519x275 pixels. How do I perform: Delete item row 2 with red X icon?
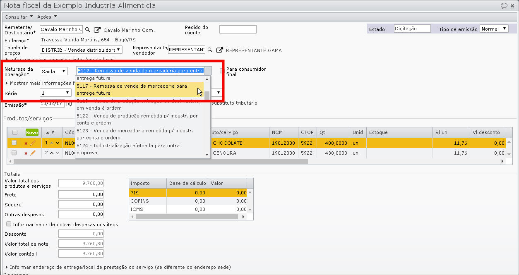point(26,153)
